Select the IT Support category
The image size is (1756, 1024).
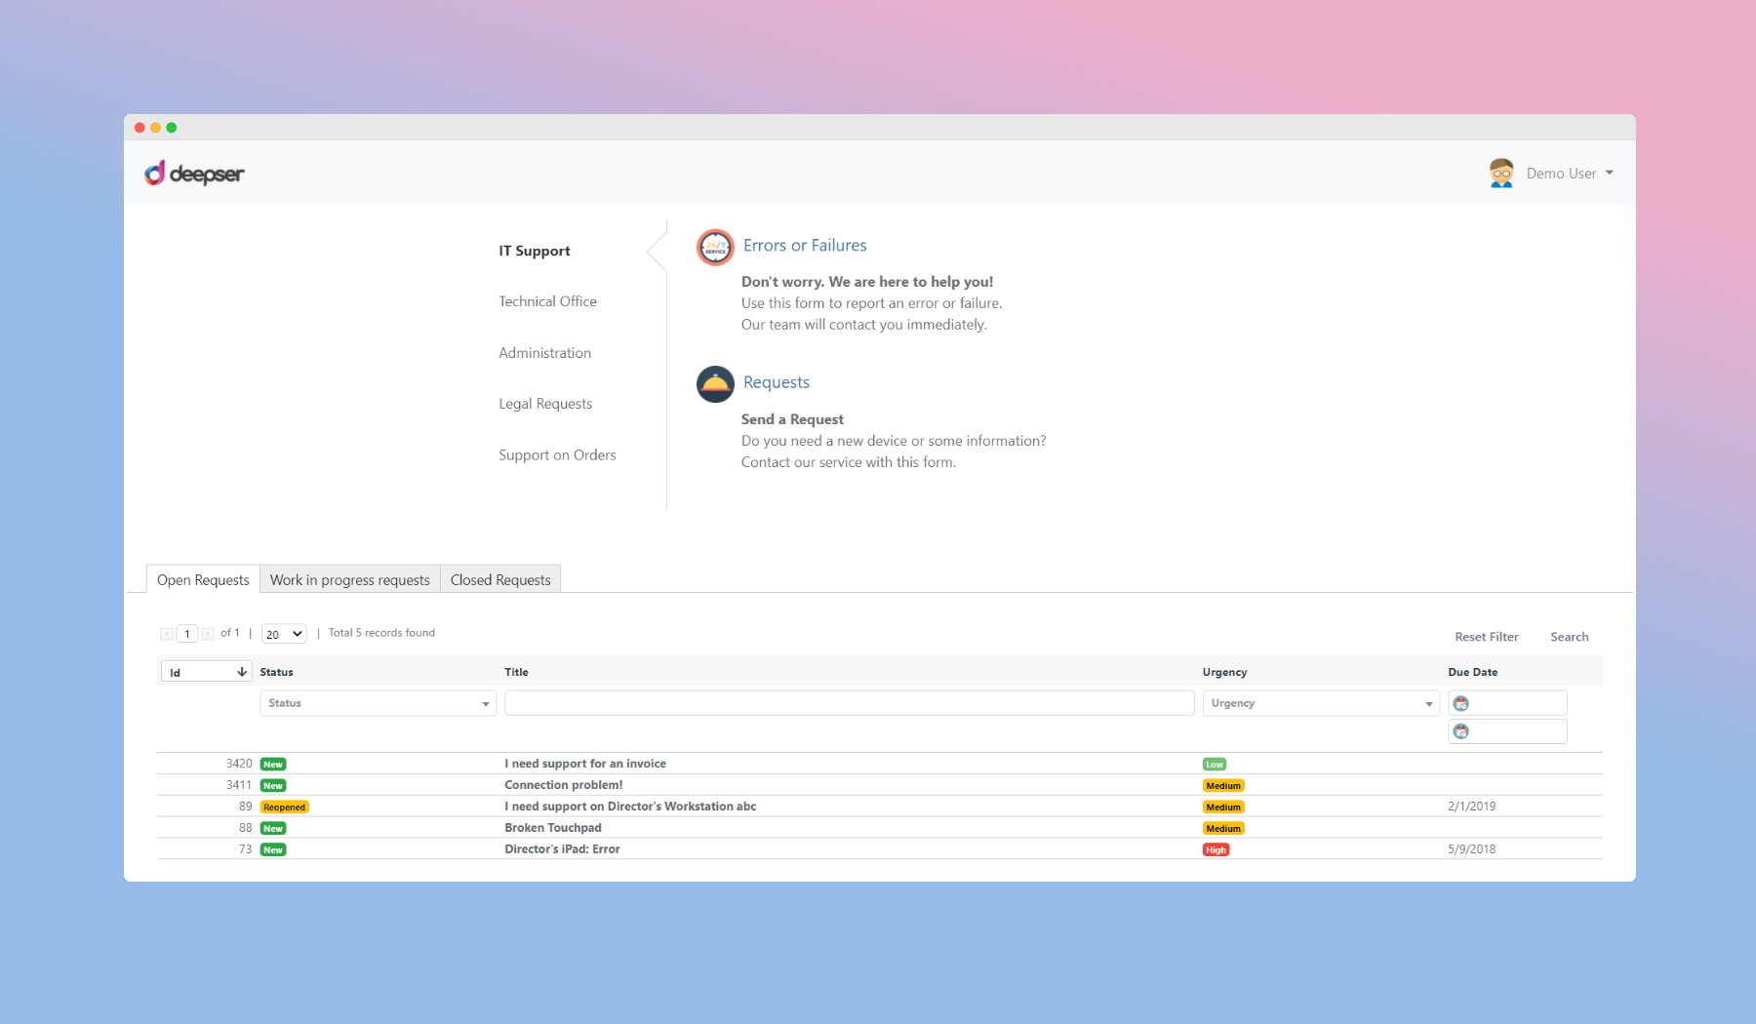click(x=535, y=251)
